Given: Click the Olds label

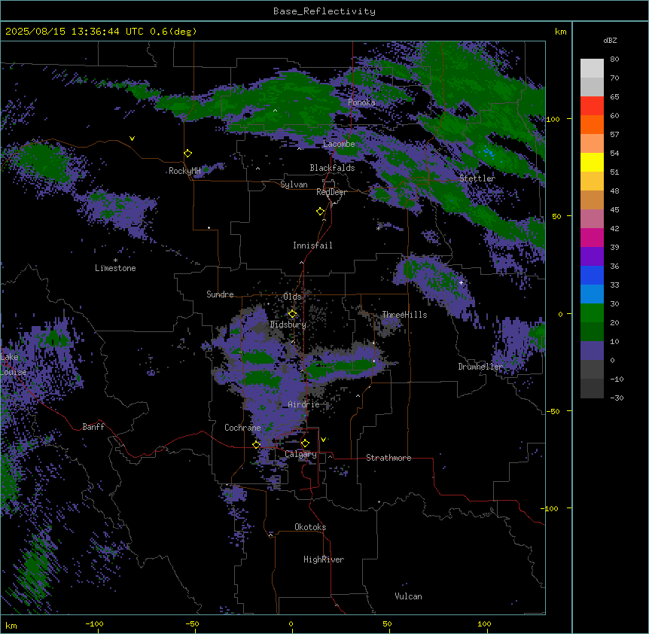Looking at the screenshot, I should pyautogui.click(x=292, y=297).
